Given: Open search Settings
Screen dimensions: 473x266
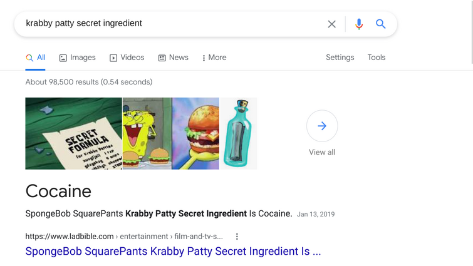Looking at the screenshot, I should (340, 58).
